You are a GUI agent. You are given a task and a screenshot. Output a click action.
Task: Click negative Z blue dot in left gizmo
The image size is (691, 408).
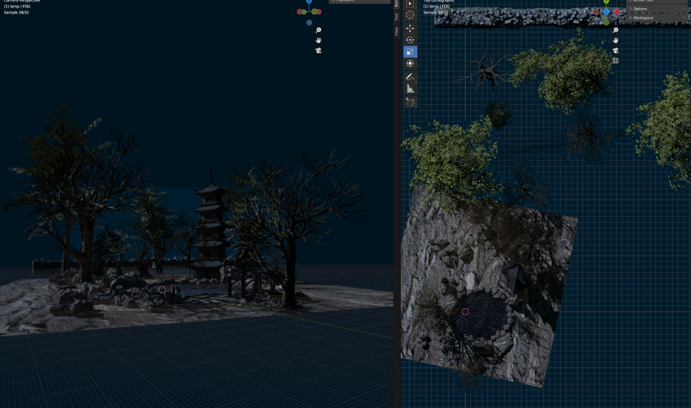(x=309, y=22)
